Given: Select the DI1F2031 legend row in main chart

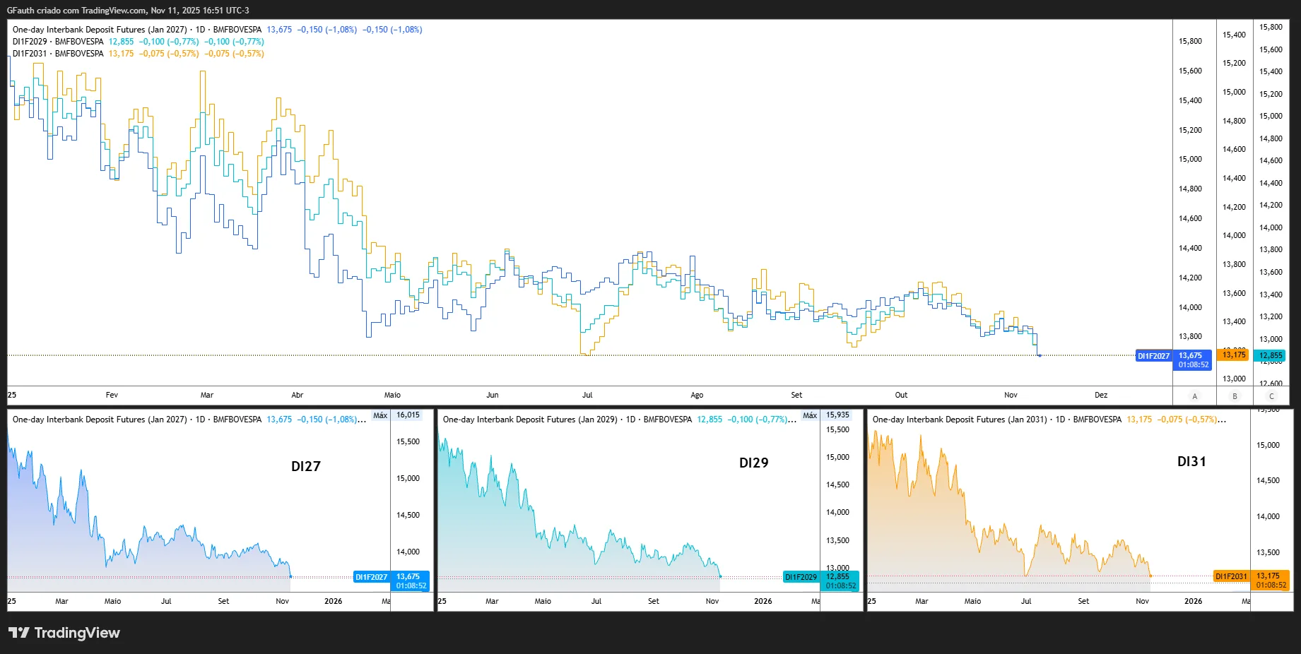Looking at the screenshot, I should [58, 54].
